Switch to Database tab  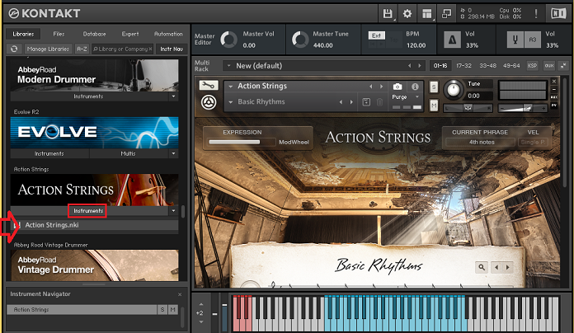pos(94,34)
